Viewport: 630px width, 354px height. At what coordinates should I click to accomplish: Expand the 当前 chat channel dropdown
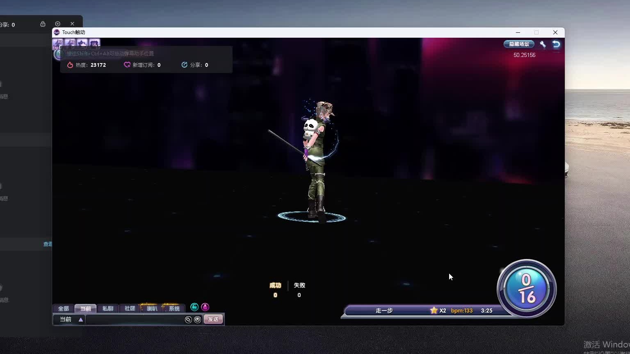point(81,320)
